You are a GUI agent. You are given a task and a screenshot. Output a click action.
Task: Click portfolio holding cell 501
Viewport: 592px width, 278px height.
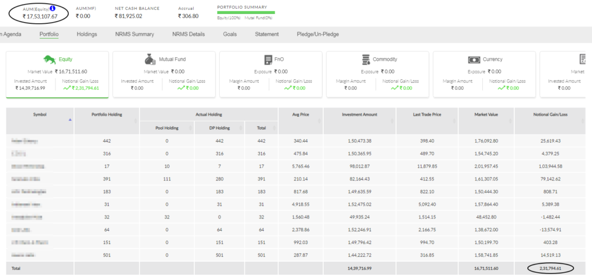[x=107, y=255]
